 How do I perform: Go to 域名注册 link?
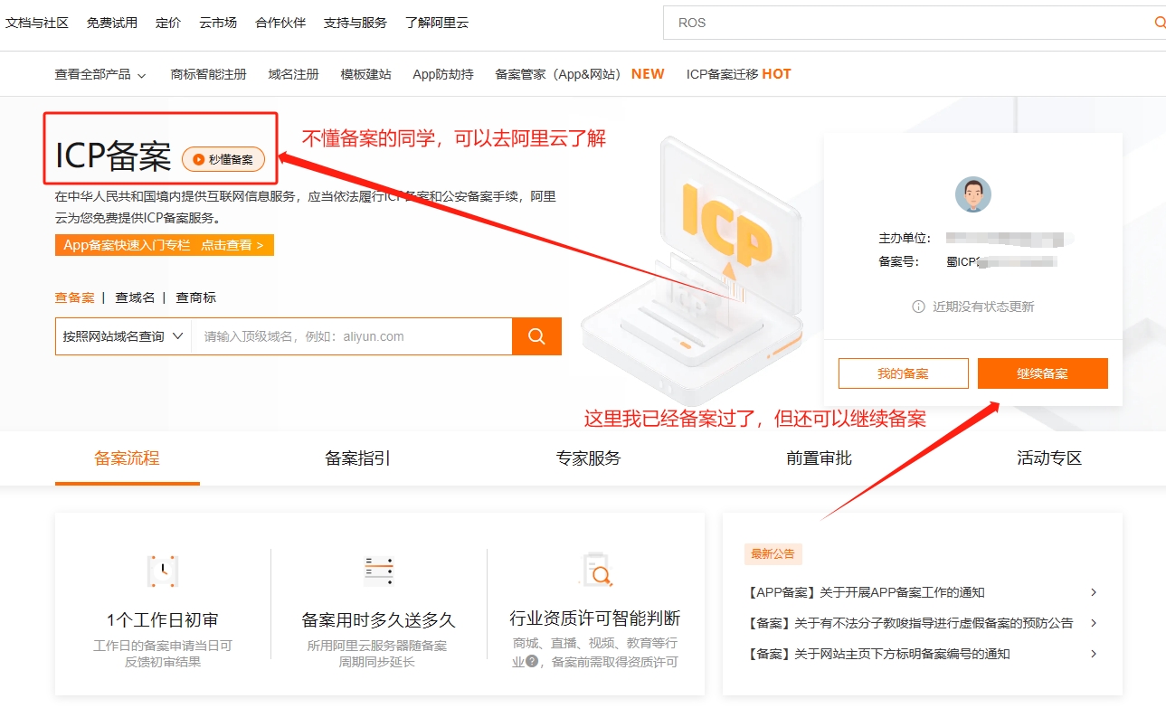(294, 74)
